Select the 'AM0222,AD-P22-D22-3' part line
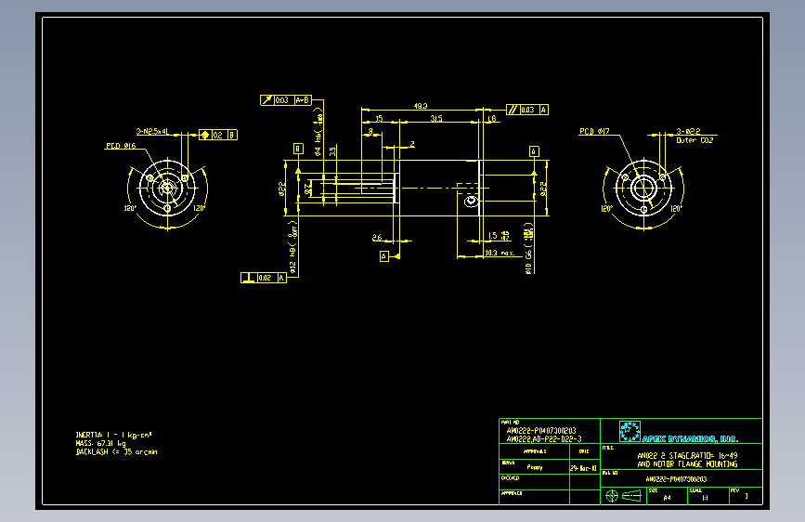The height and width of the screenshot is (522, 805). pos(544,438)
